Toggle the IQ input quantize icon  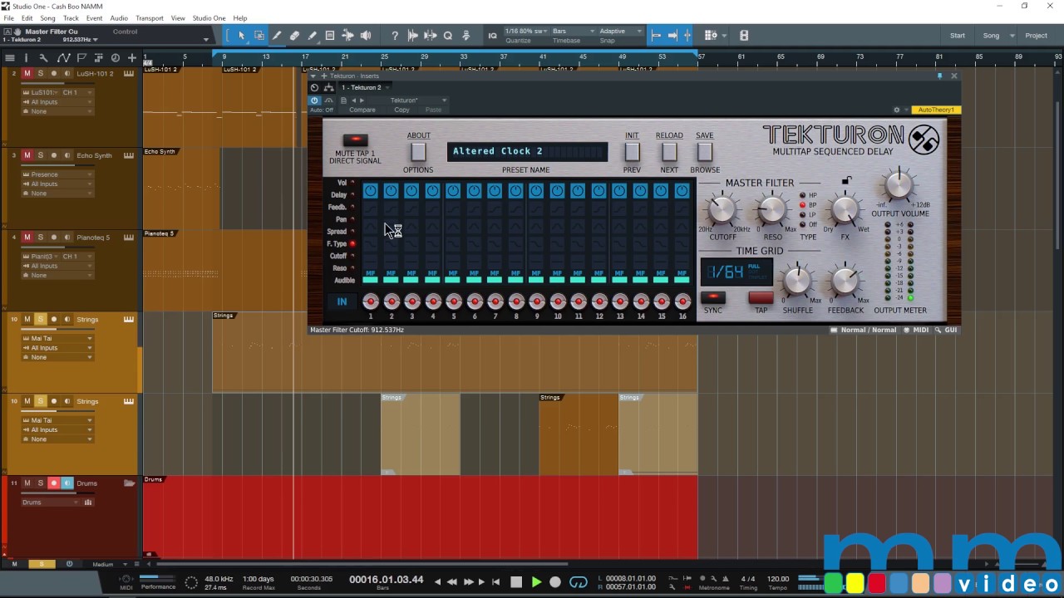click(492, 36)
